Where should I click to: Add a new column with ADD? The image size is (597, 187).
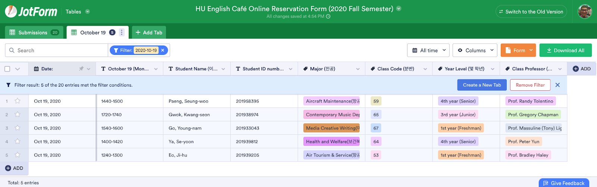pyautogui.click(x=582, y=69)
